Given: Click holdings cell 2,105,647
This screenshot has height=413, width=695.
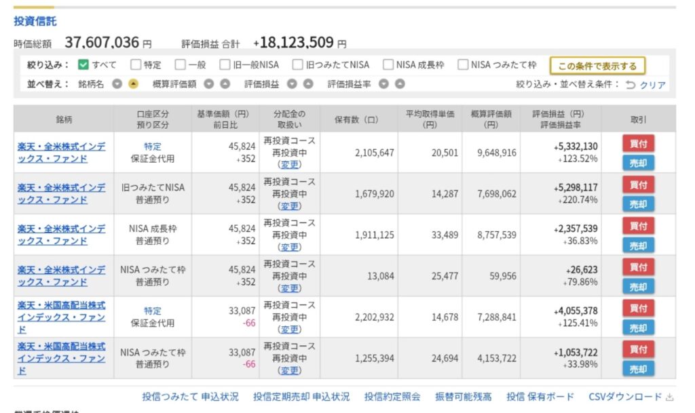Looking at the screenshot, I should pyautogui.click(x=374, y=153).
